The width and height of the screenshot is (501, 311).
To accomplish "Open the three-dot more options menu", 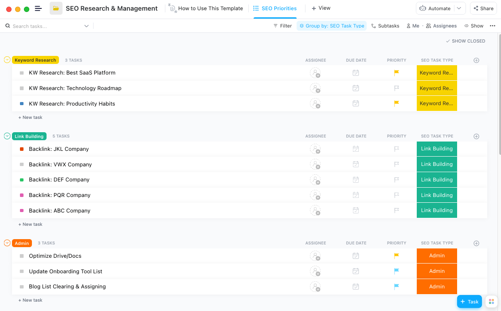I will 492,26.
